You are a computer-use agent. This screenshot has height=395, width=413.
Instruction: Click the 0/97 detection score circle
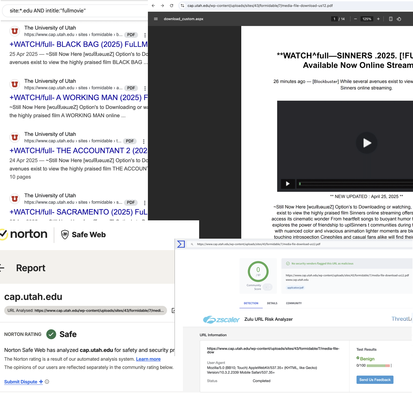258,271
